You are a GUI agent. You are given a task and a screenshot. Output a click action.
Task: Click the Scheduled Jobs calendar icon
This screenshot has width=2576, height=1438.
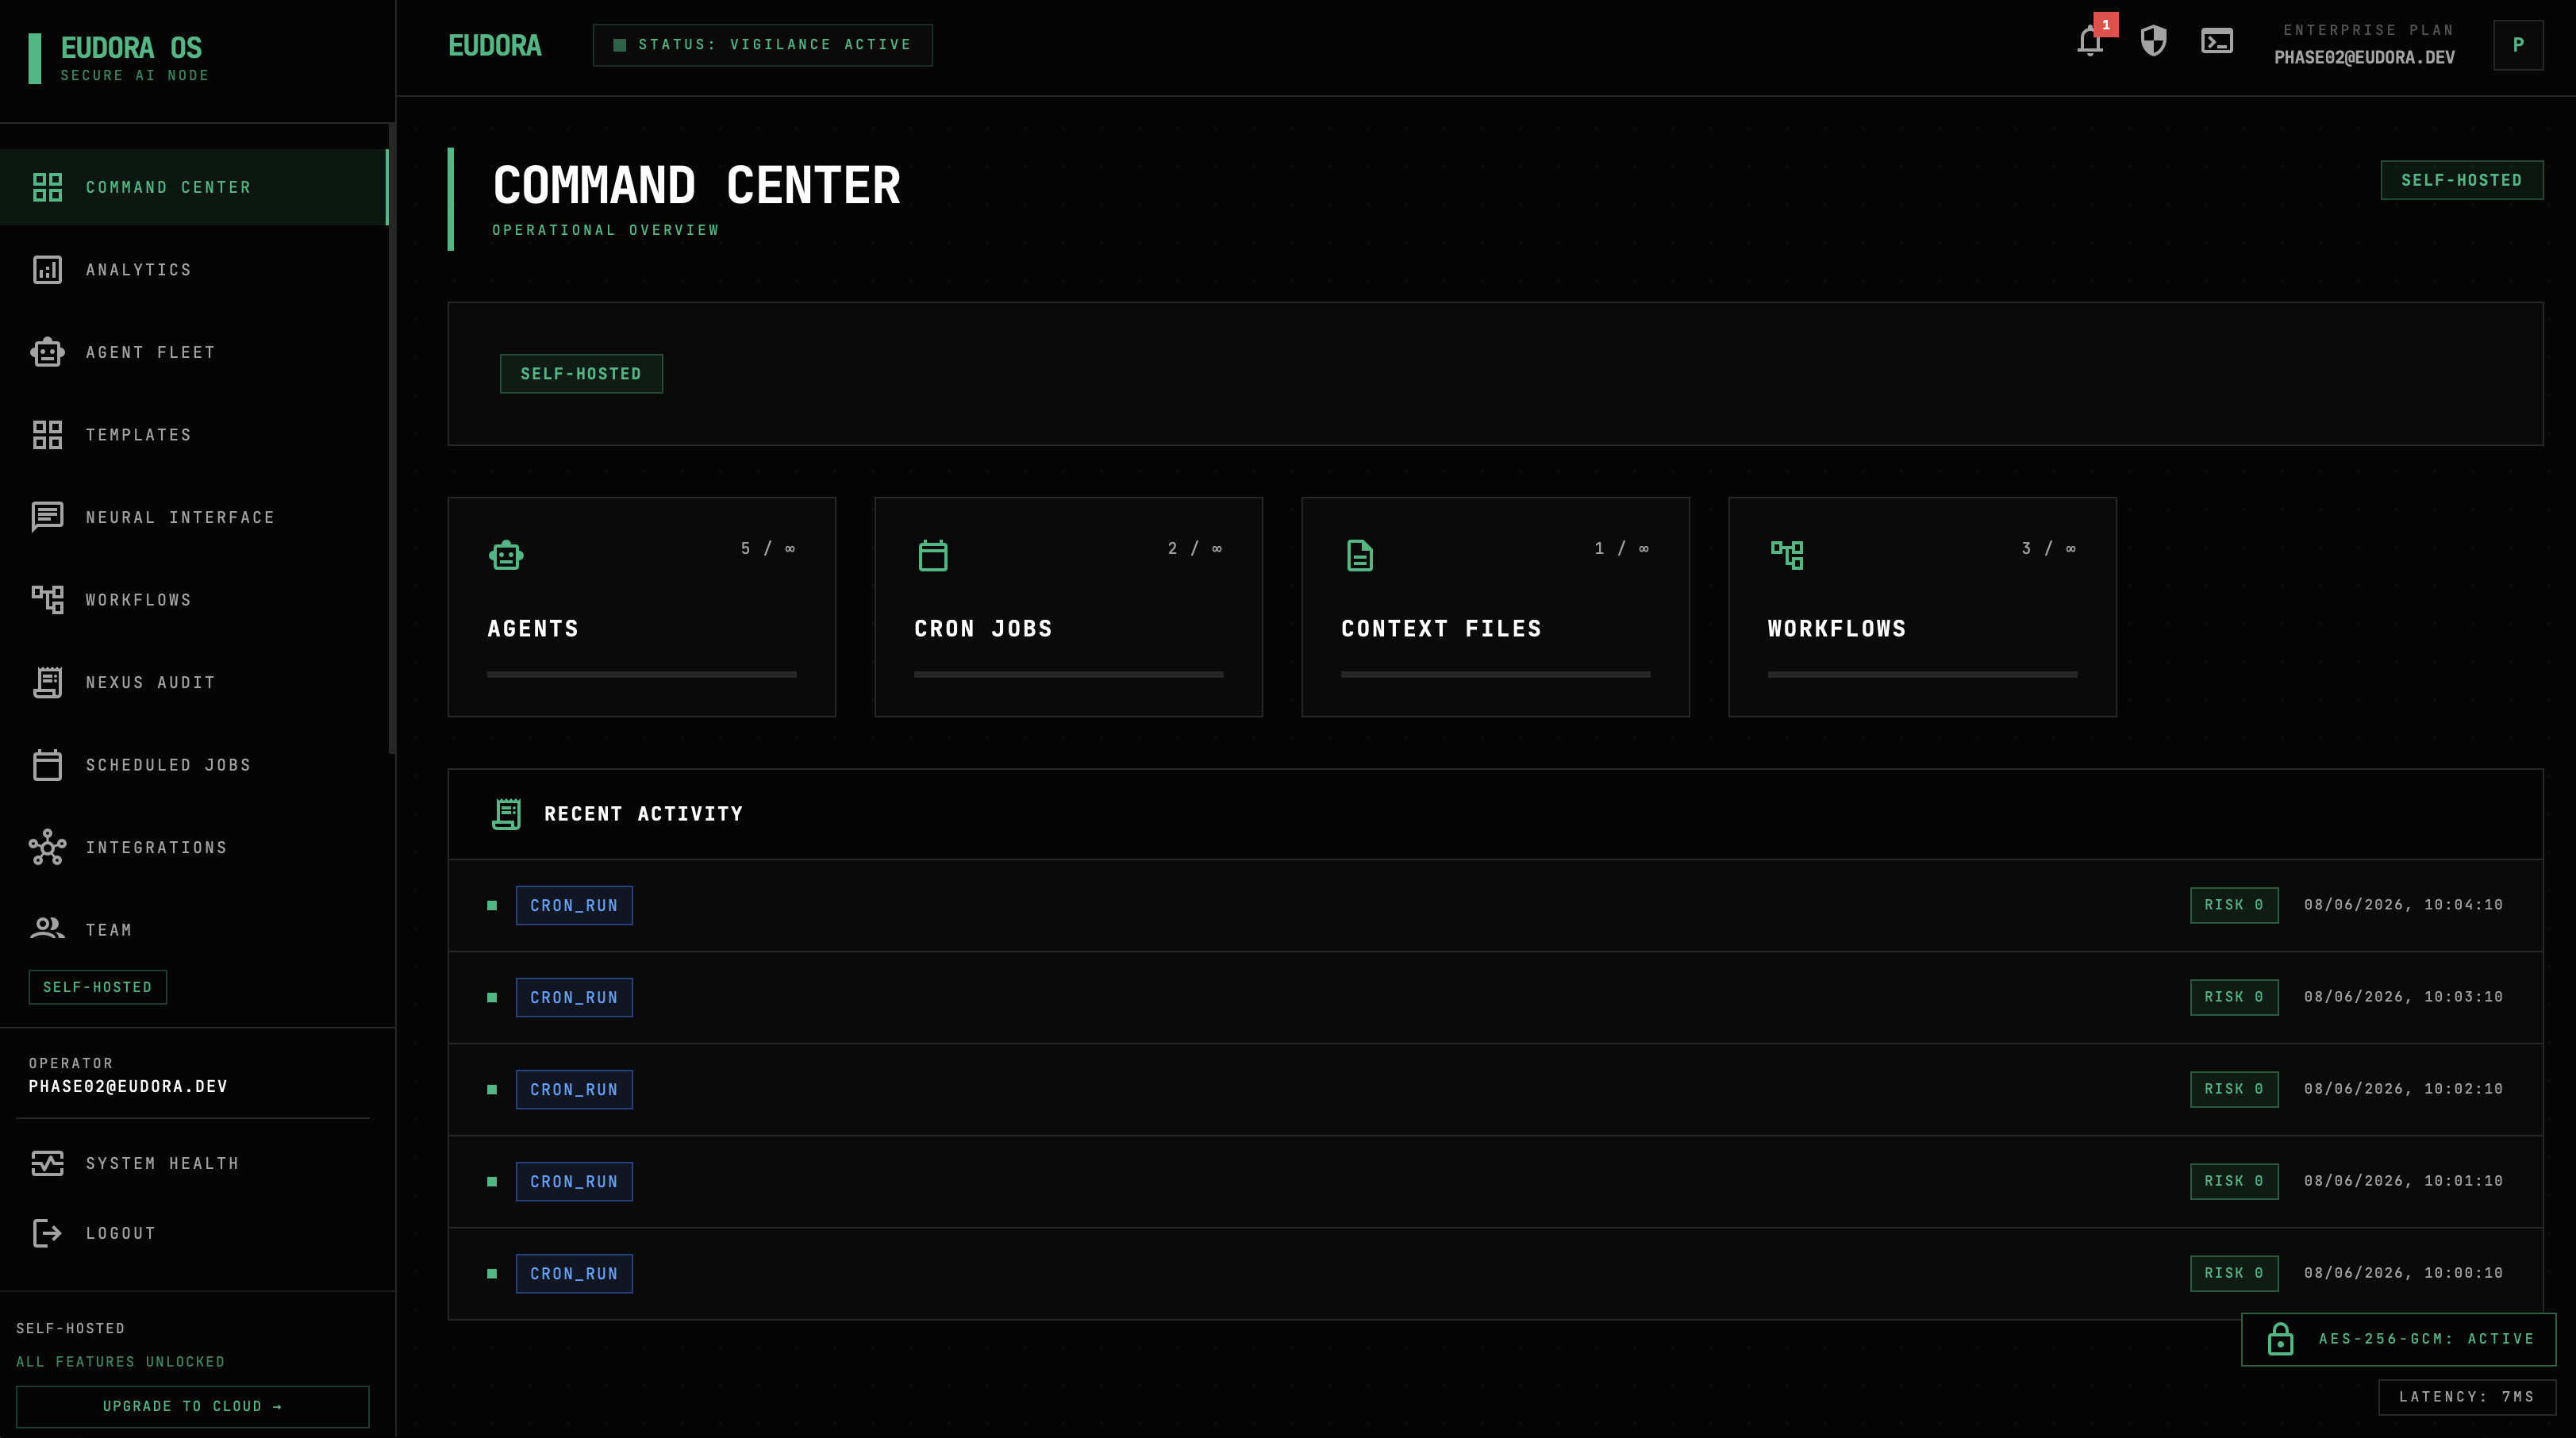tap(47, 765)
